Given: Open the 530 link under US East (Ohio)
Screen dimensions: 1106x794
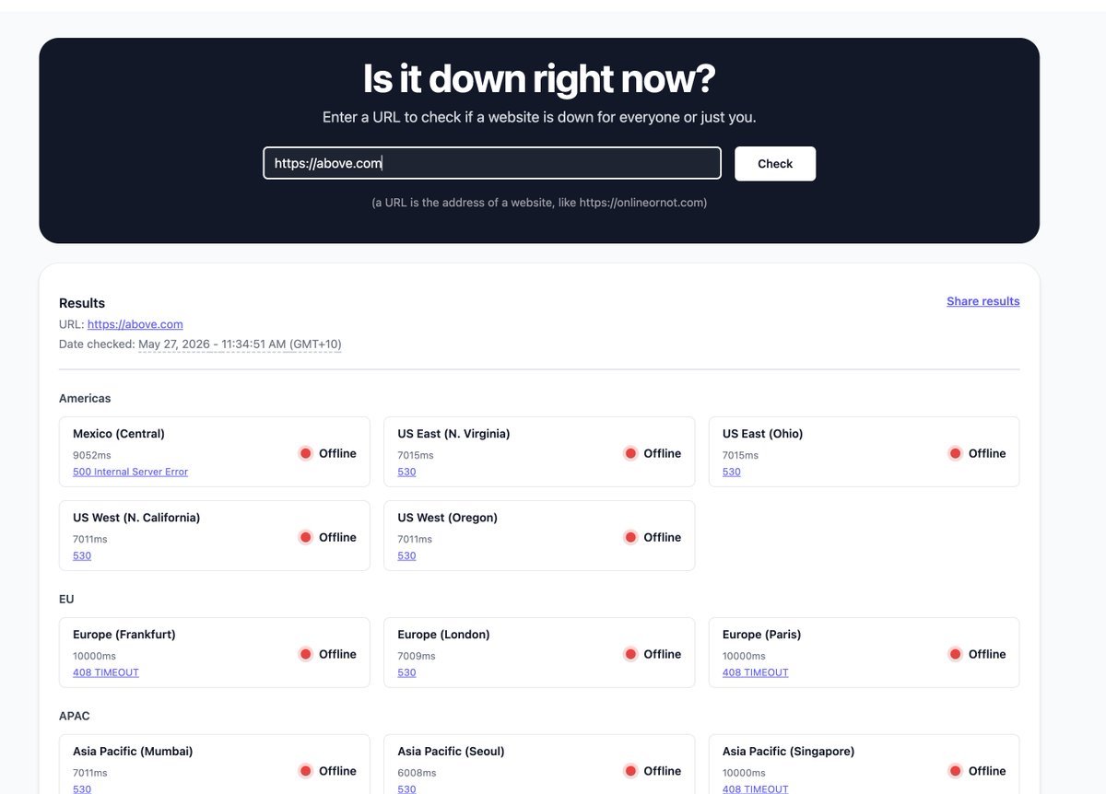Looking at the screenshot, I should click(x=731, y=472).
